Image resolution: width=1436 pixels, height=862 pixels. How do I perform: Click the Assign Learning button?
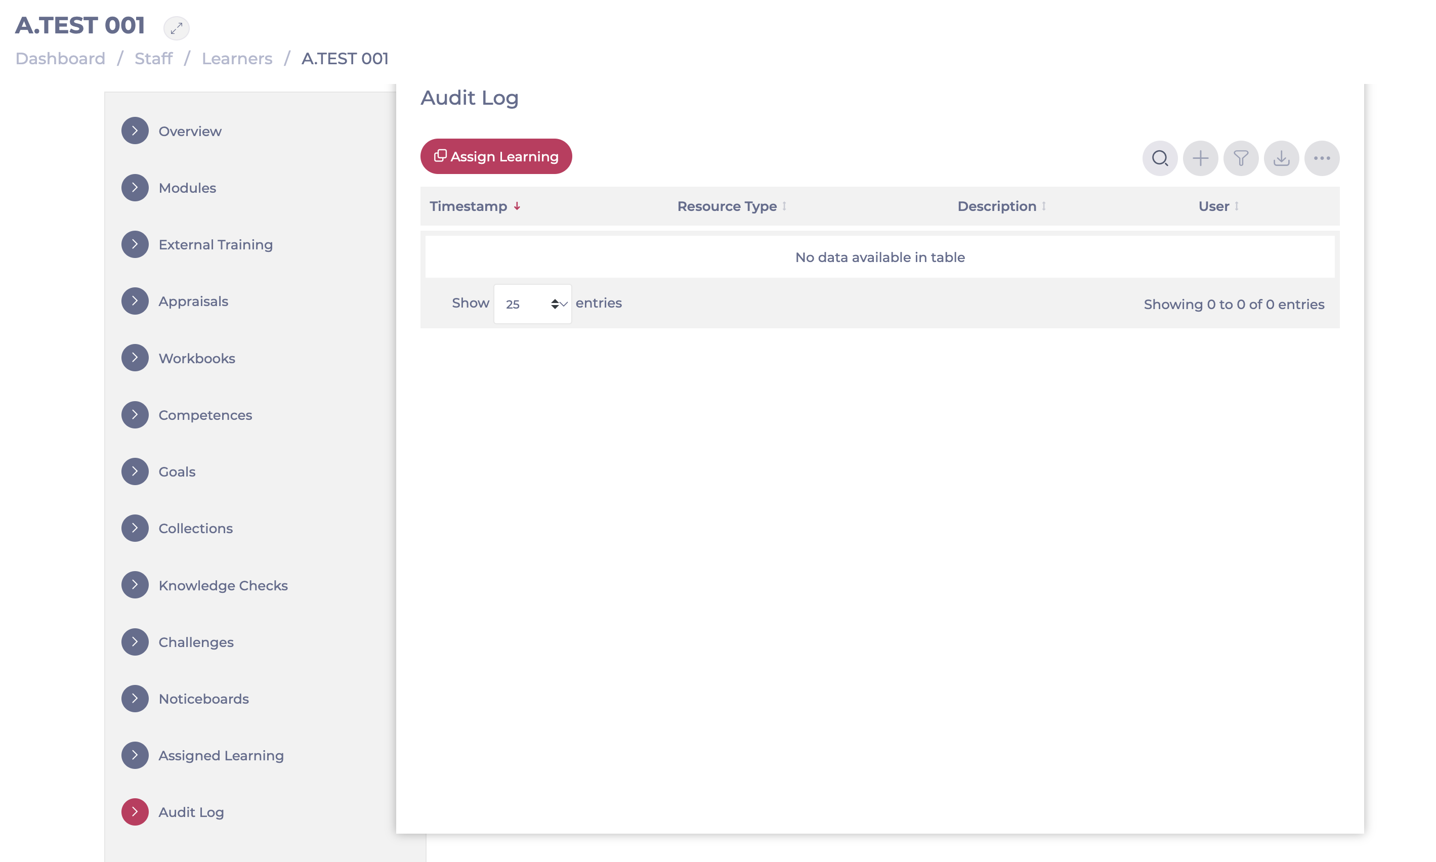point(496,156)
